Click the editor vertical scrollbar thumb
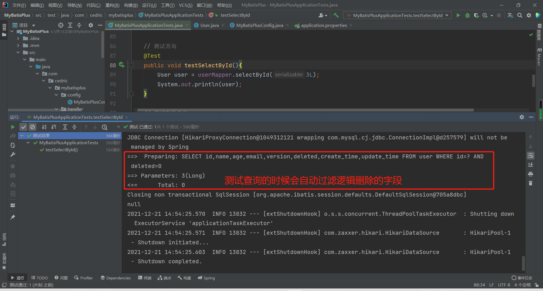Image resolution: width=543 pixels, height=291 pixels. coord(534,81)
